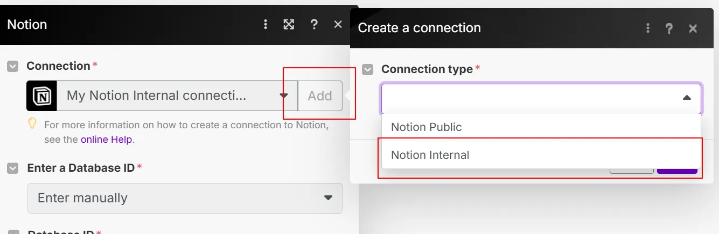This screenshot has height=234, width=719.
Task: Open the Notion panel three-dot menu
Action: (266, 24)
